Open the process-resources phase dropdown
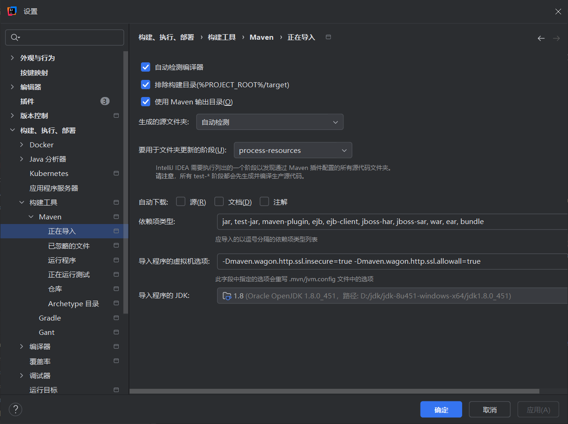568x424 pixels. click(293, 150)
